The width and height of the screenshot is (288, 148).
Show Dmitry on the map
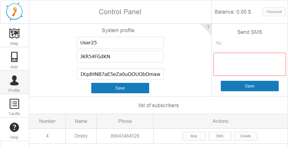(x=194, y=136)
